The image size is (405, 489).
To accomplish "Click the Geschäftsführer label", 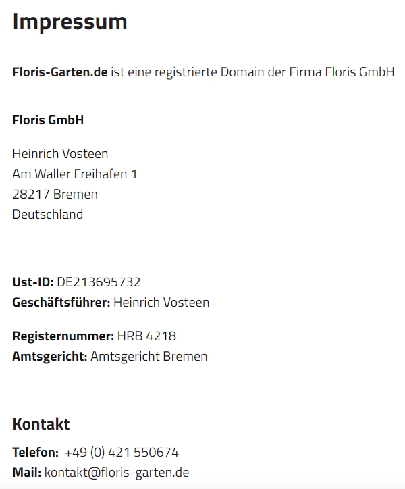I will click(61, 303).
